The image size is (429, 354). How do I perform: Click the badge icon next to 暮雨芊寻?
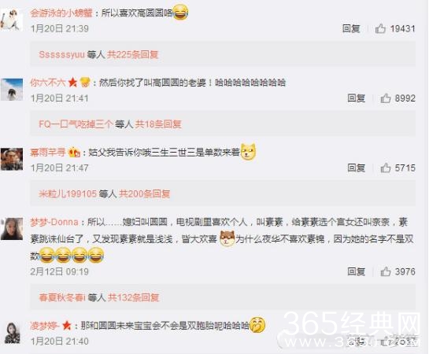[74, 152]
